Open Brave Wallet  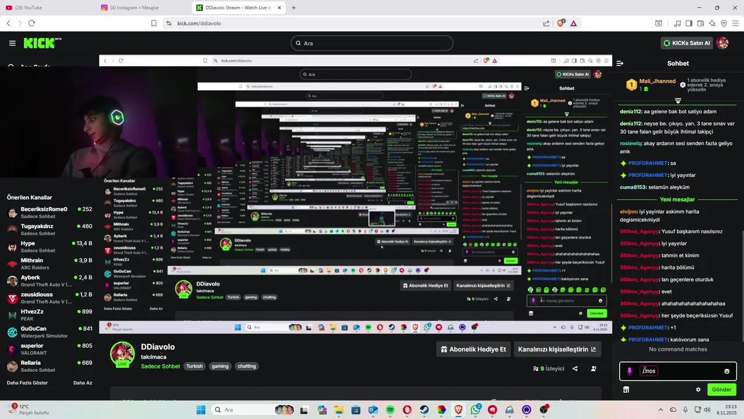point(700,23)
